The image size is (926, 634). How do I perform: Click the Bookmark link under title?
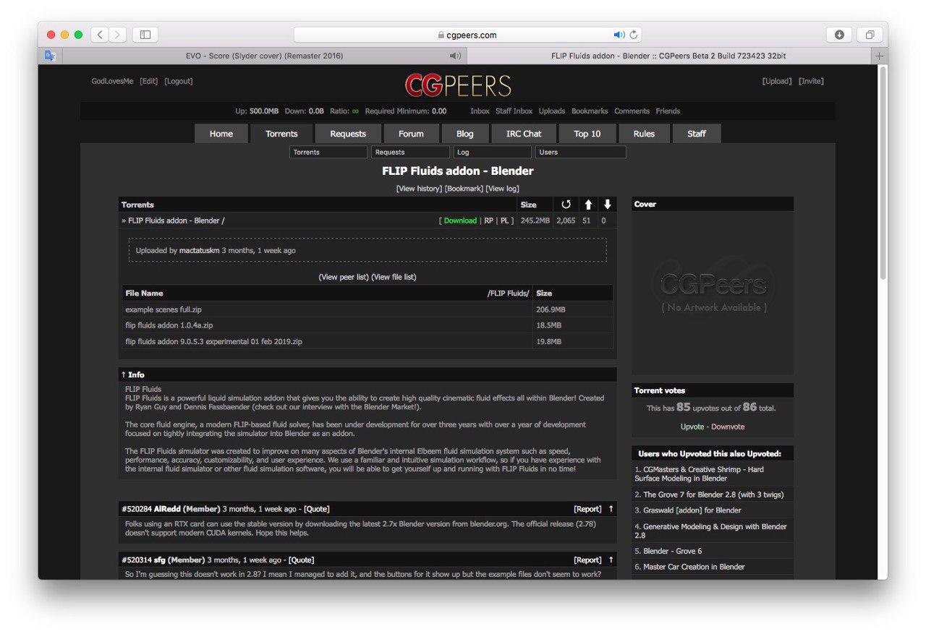pos(464,189)
